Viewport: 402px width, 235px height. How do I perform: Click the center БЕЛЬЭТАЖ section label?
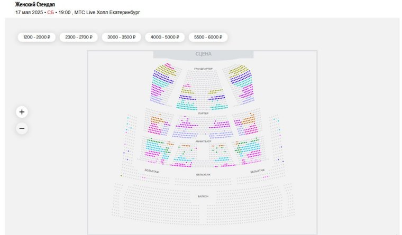tap(203, 175)
